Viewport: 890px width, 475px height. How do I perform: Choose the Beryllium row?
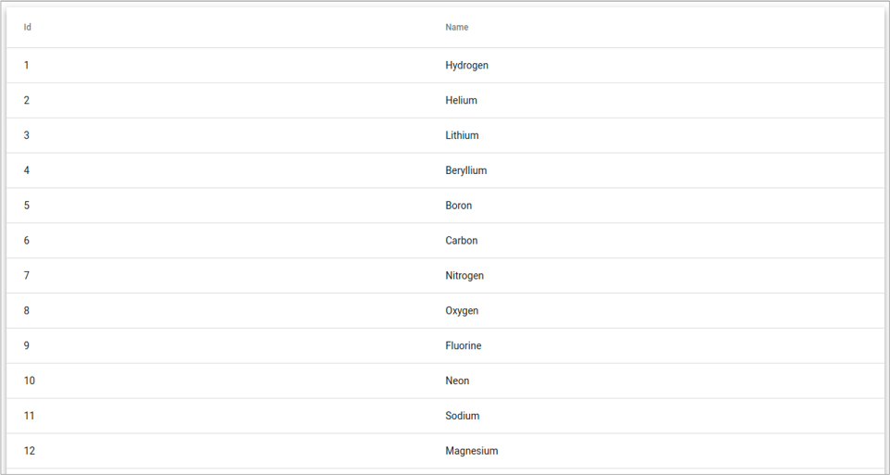coord(465,171)
